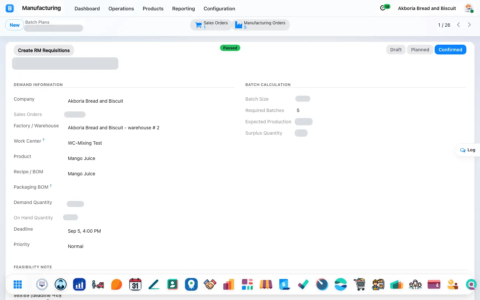The height and width of the screenshot is (300, 480).
Task: Open the Manufacturing app home logo
Action: point(10,8)
